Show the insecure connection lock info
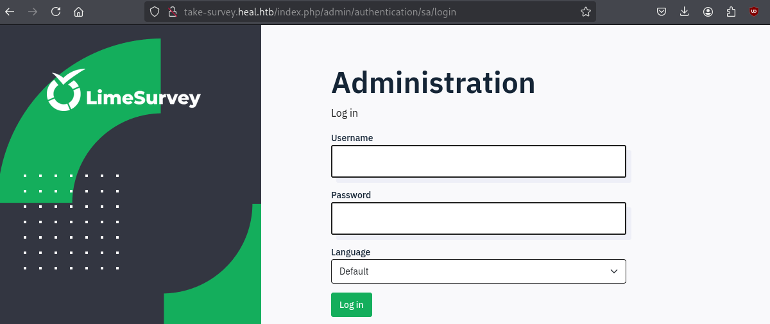Screen dimensions: 770x324 (x=171, y=12)
